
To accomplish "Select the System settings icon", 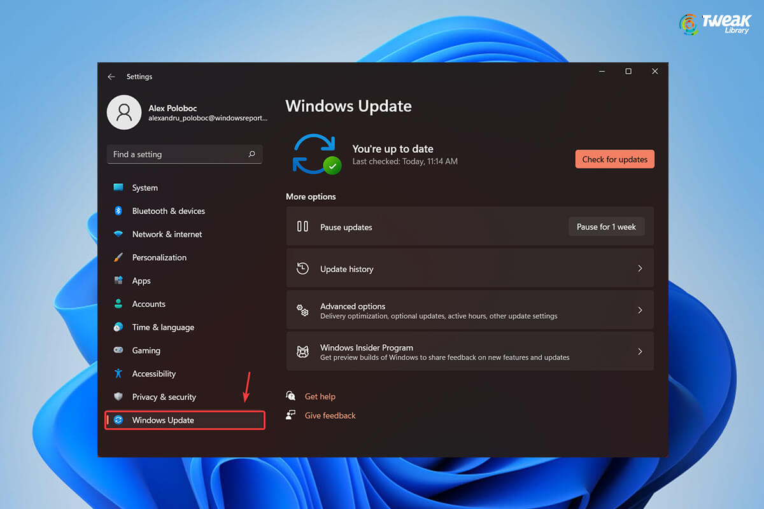I will [x=118, y=187].
